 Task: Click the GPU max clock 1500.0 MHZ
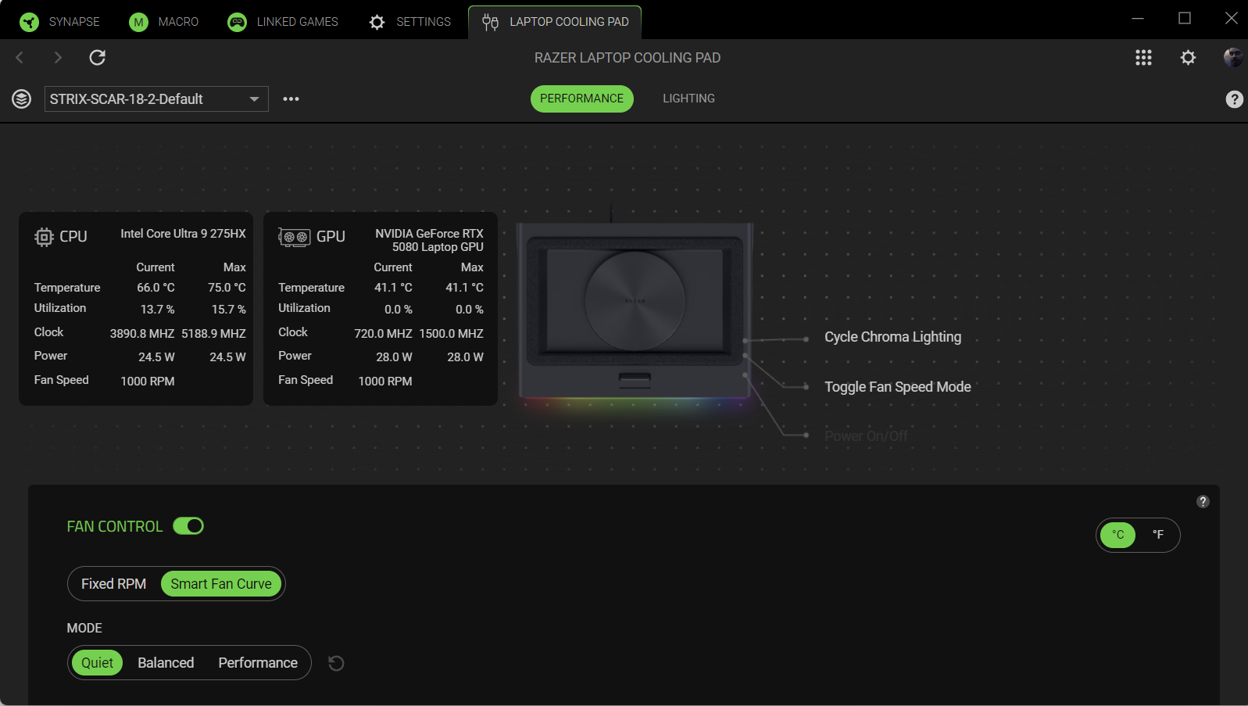(451, 334)
